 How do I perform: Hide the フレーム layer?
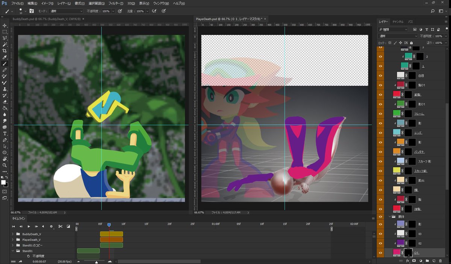380,113
